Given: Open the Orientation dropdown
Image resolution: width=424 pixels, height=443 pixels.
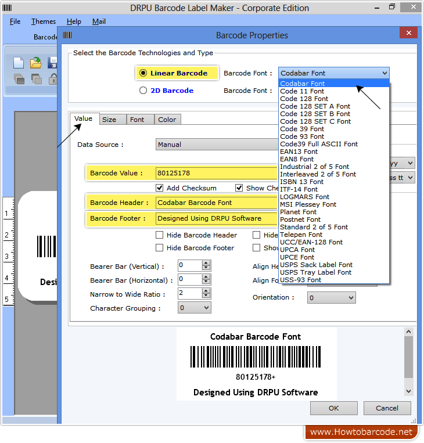Looking at the screenshot, I should click(x=331, y=298).
